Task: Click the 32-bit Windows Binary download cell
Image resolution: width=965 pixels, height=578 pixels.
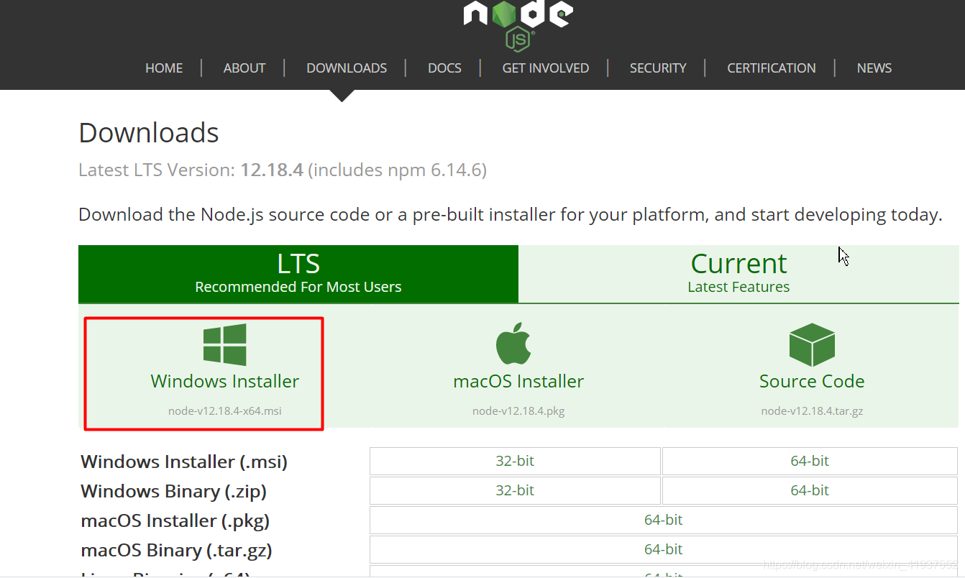Action: tap(515, 490)
